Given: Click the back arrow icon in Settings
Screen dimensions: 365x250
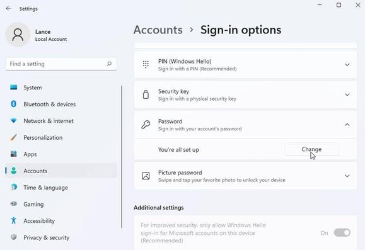Looking at the screenshot, I should coord(9,9).
